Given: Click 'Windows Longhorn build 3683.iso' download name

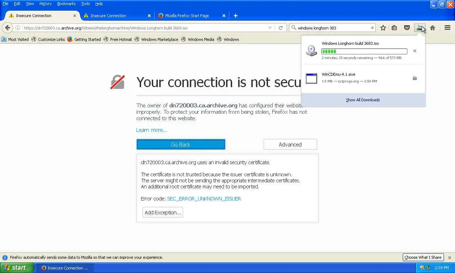Looking at the screenshot, I should tap(350, 43).
